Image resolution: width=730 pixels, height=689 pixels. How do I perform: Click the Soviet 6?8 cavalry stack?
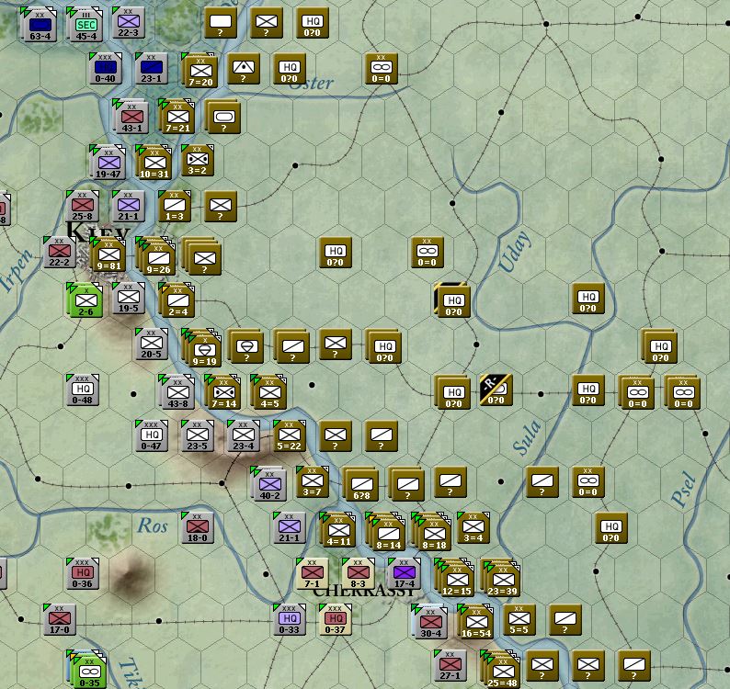[361, 485]
